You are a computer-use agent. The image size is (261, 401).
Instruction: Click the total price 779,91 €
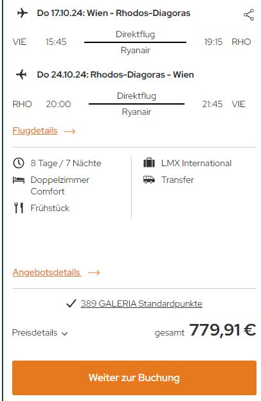(222, 330)
